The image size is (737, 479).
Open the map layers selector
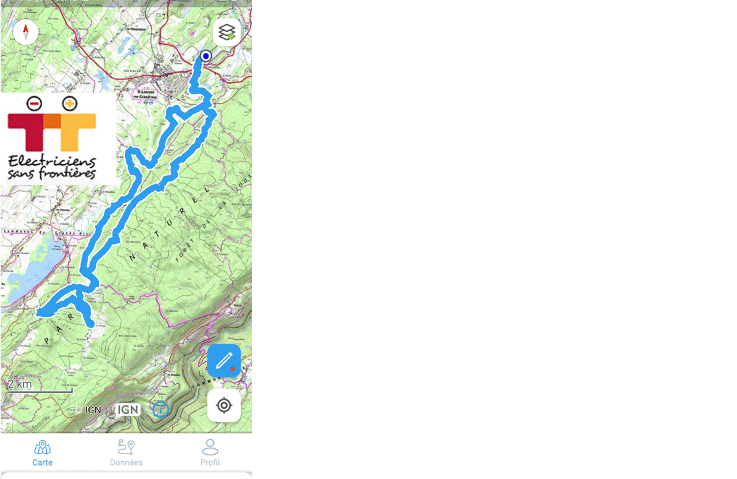pyautogui.click(x=226, y=33)
